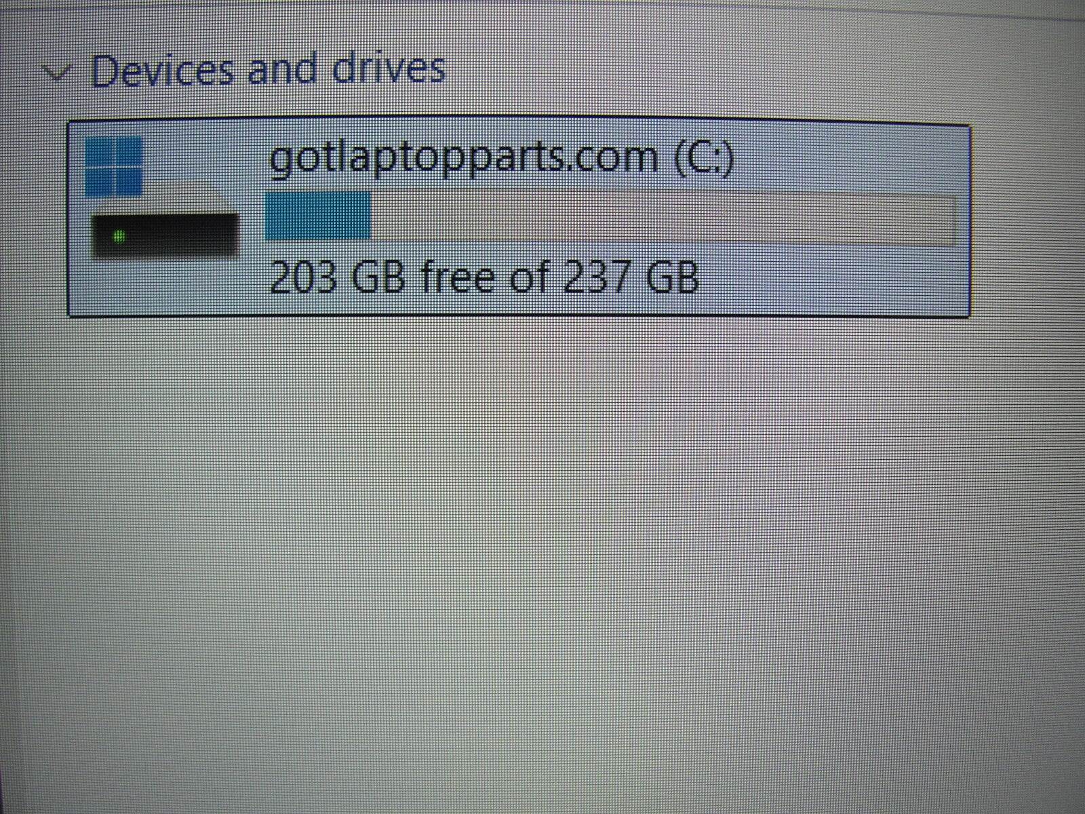Select the blue Windows logo on C: drive
This screenshot has width=1085, height=814.
coord(114,166)
